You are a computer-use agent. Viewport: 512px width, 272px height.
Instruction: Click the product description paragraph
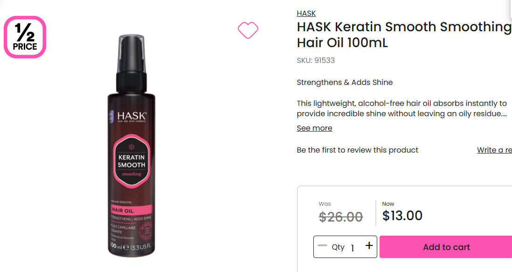[401, 108]
